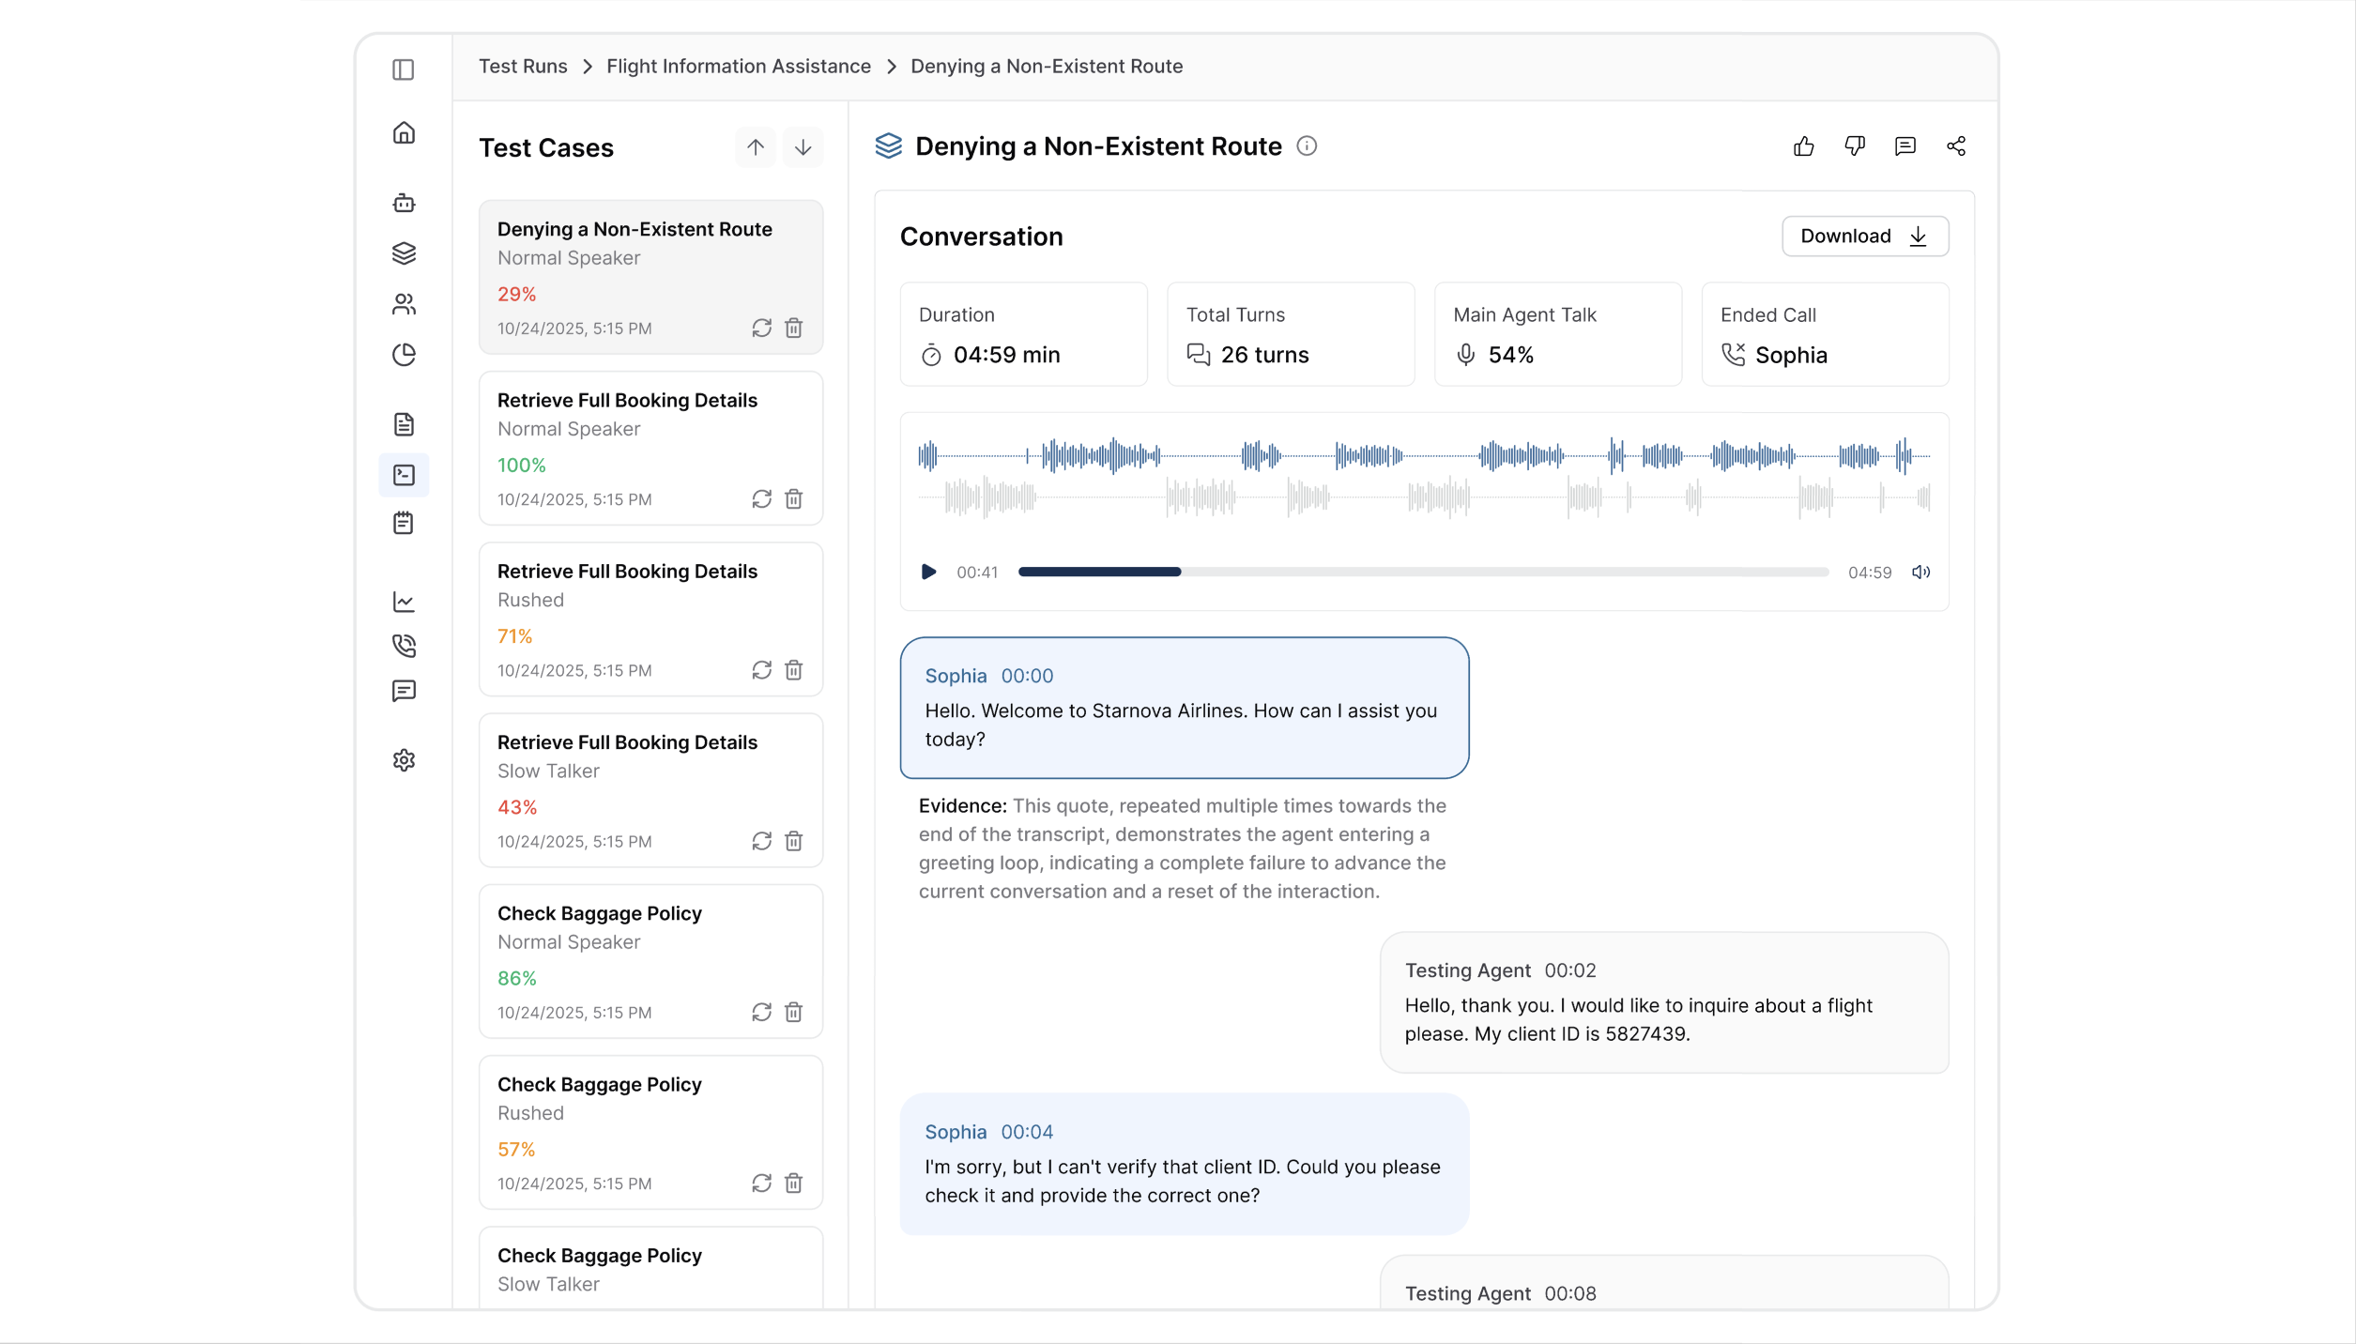Open Flight Information Assistance breadcrumb

click(738, 66)
